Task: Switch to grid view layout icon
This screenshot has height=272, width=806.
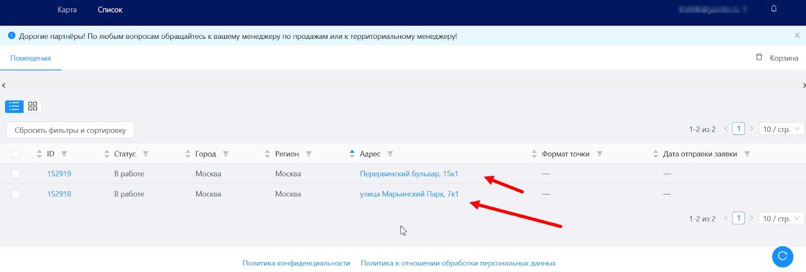Action: point(33,106)
